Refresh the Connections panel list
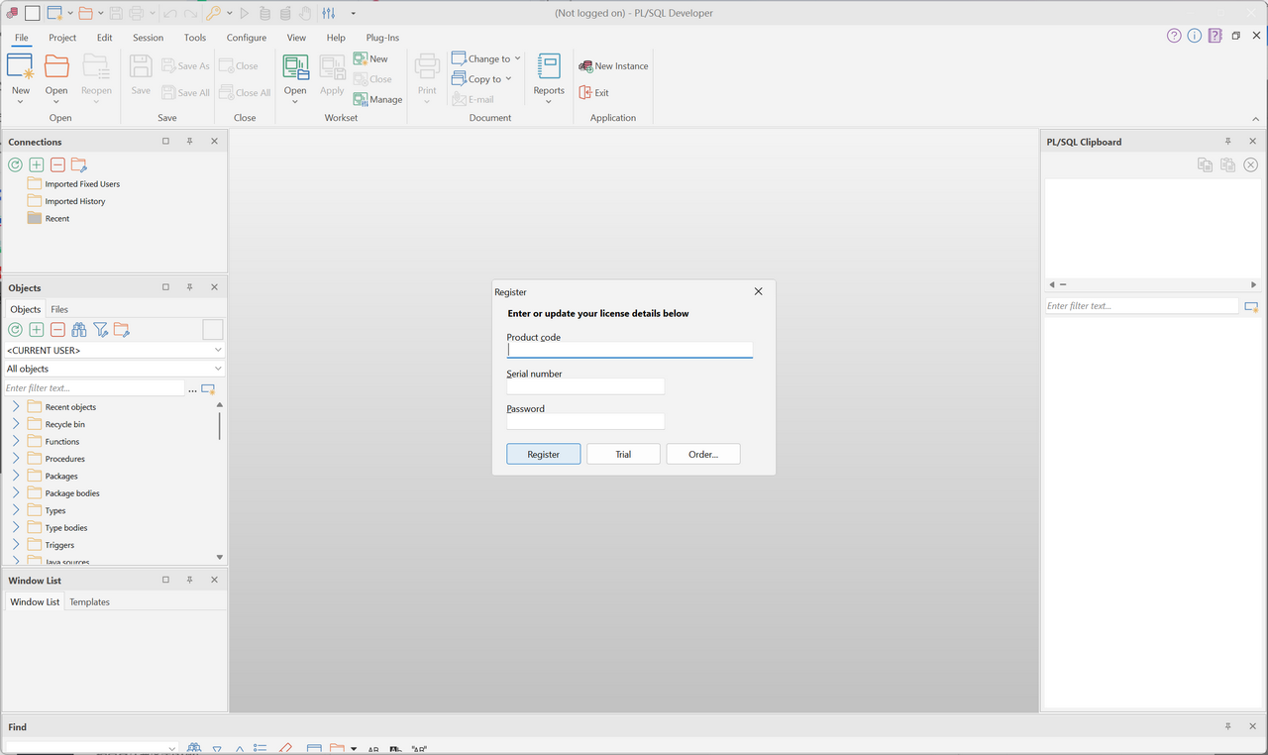Screen dimensions: 1268x755 pyautogui.click(x=15, y=164)
